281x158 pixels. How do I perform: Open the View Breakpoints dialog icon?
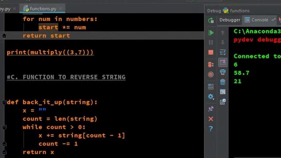[x=211, y=65]
